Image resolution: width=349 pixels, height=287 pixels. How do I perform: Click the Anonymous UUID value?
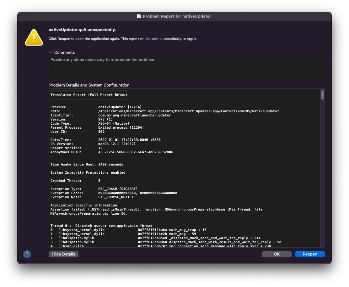(x=136, y=152)
